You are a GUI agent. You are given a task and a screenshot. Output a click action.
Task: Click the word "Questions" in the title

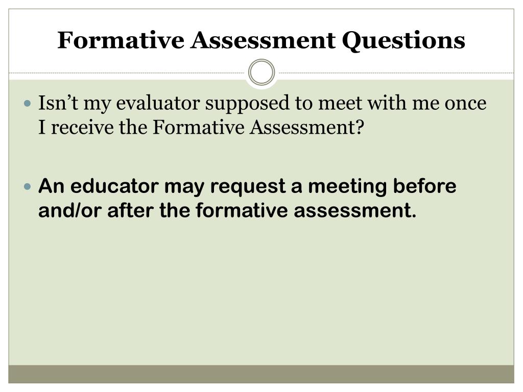(403, 41)
